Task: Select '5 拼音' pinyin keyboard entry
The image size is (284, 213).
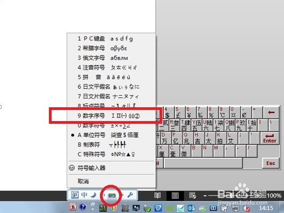Action: pos(111,77)
